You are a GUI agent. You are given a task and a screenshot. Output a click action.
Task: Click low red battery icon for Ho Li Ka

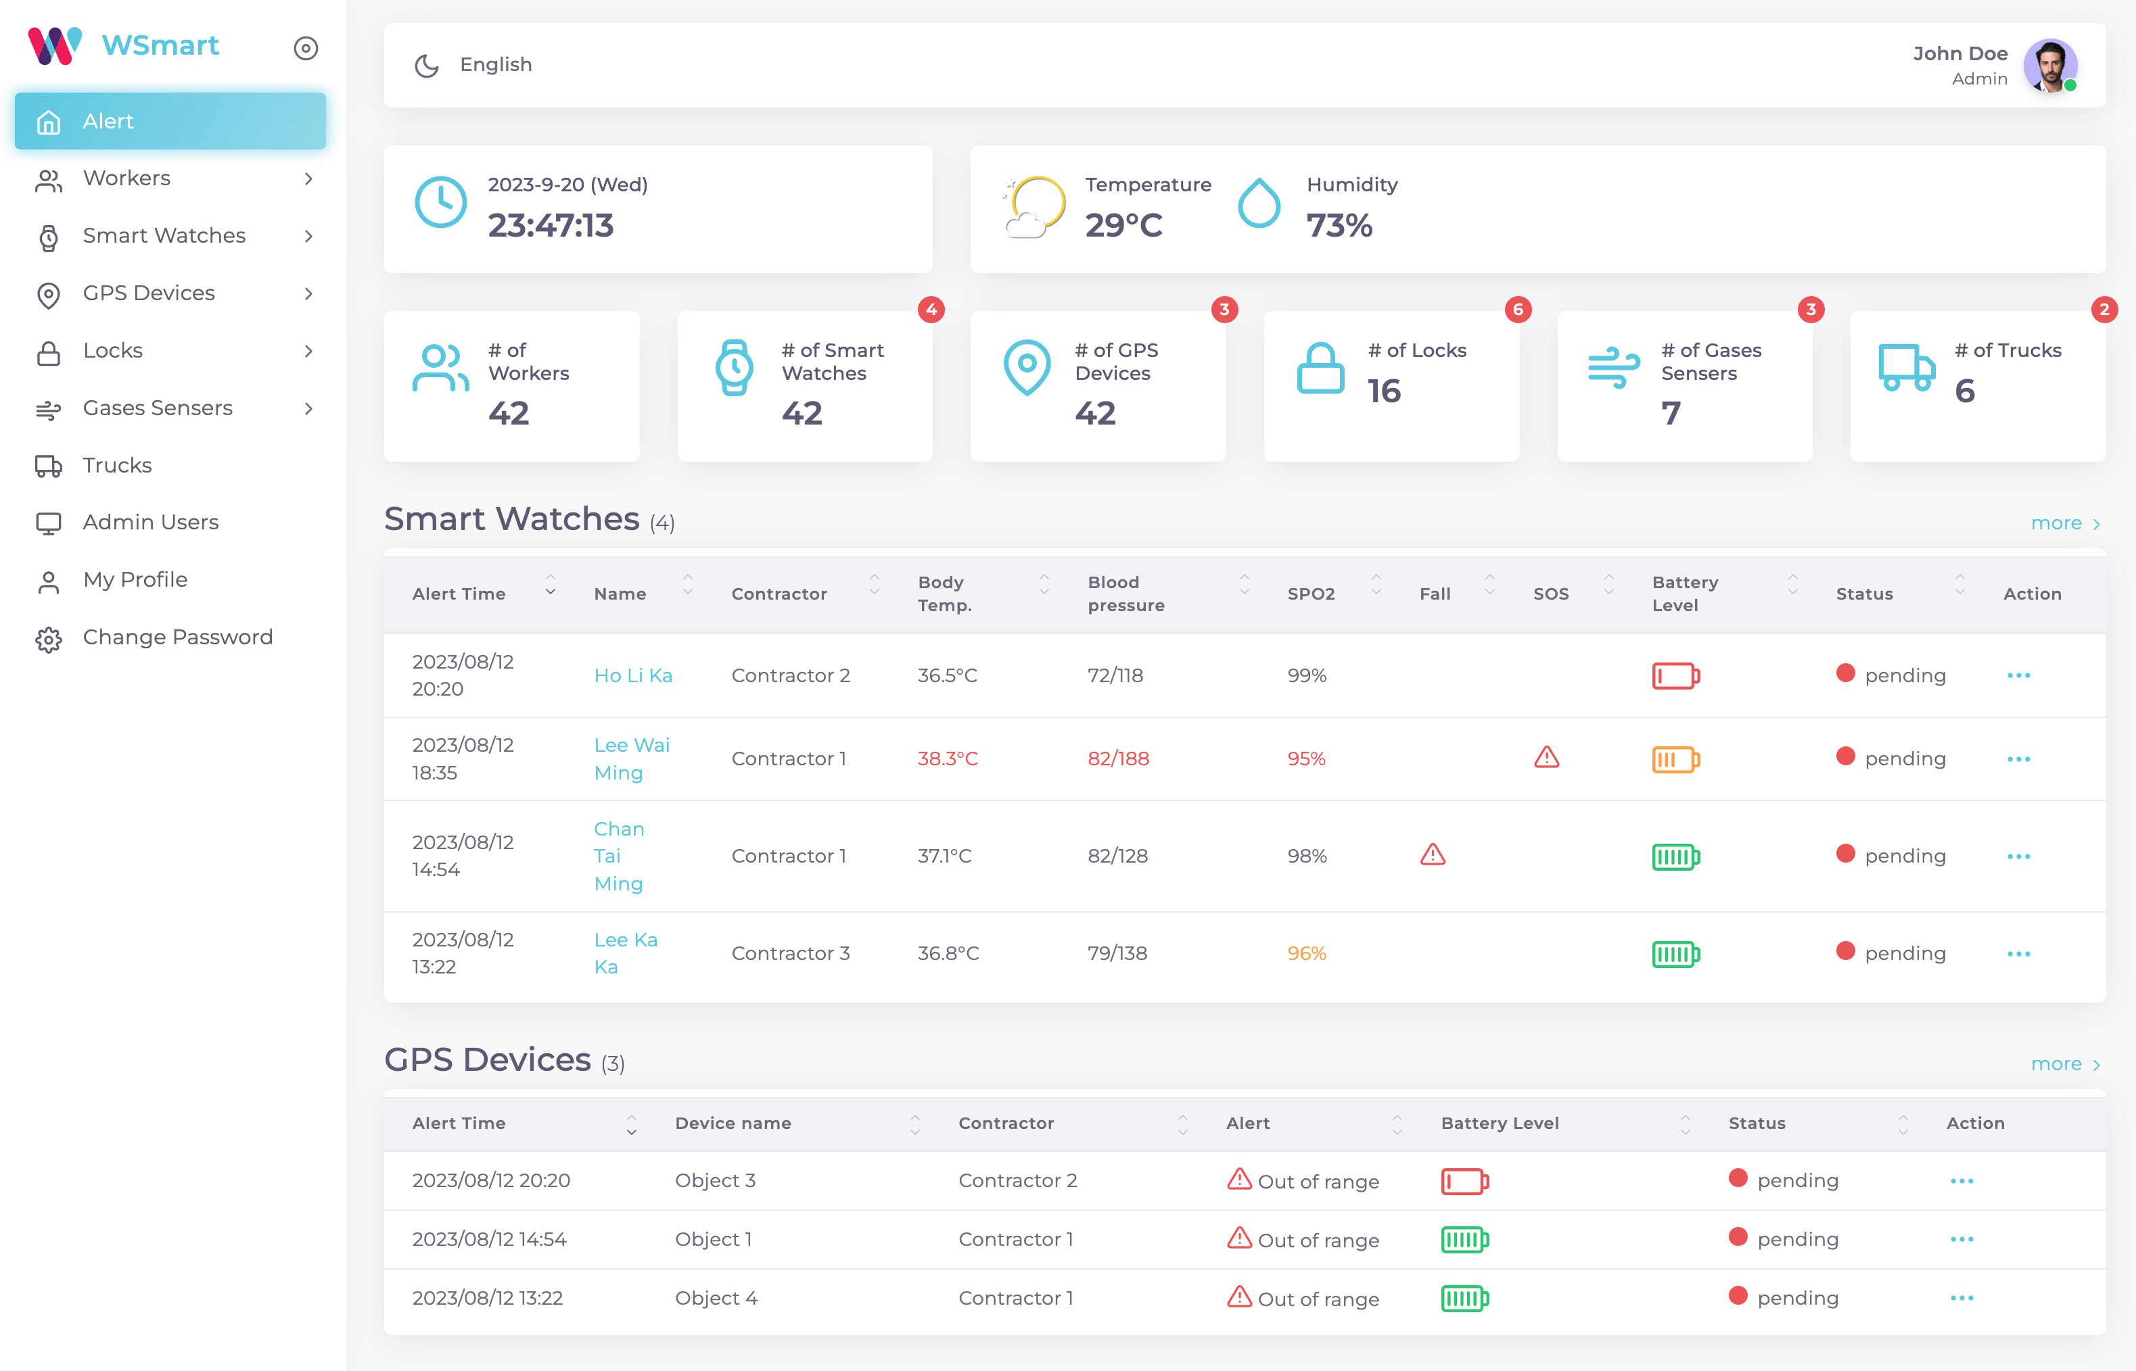pyautogui.click(x=1676, y=677)
